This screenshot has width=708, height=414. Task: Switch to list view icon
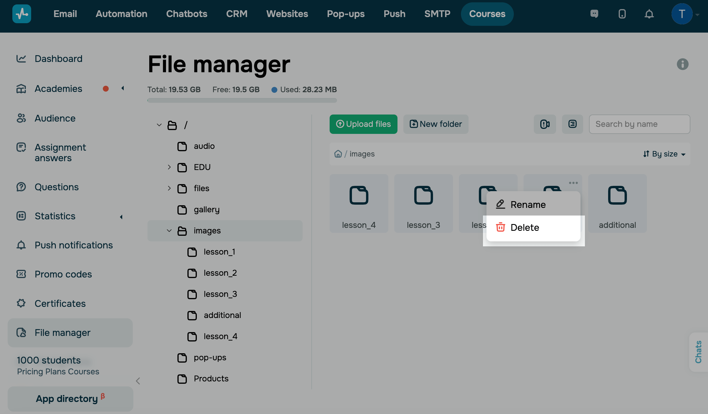point(572,124)
